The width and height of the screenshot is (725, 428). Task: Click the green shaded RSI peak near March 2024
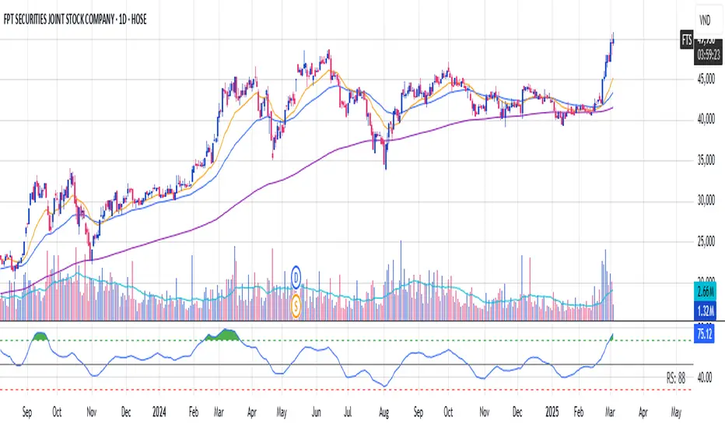point(222,335)
